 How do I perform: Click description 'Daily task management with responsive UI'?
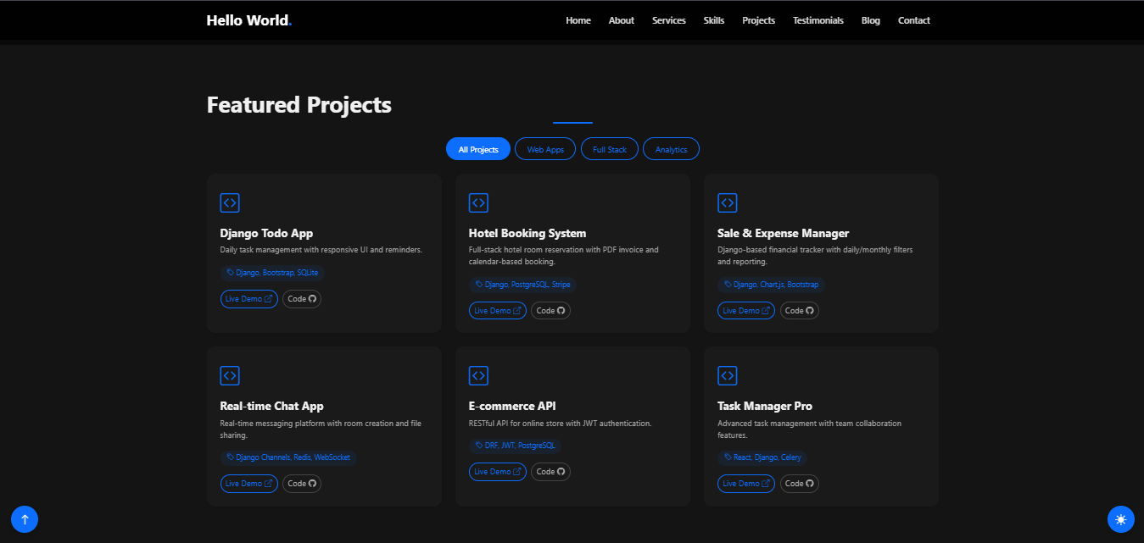(321, 250)
